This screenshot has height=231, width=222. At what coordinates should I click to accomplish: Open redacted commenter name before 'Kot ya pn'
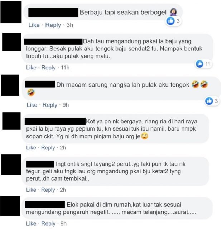[55, 121]
